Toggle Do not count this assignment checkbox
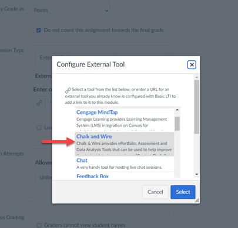The height and width of the screenshot is (228, 238). [x=39, y=30]
